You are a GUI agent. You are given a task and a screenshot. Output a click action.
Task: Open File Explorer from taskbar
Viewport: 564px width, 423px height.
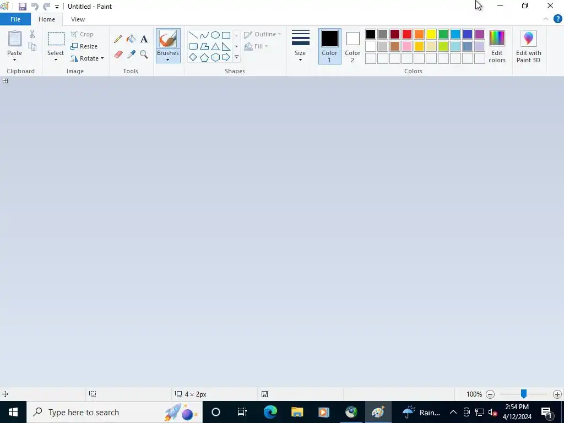click(x=297, y=412)
